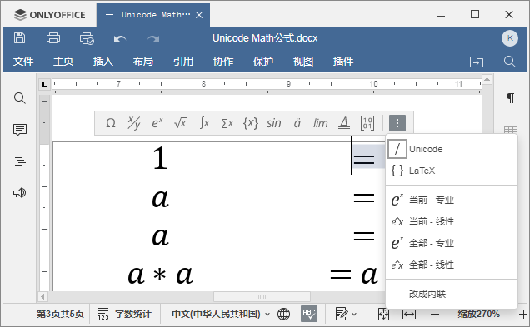The image size is (530, 327).
Task: Insert a lim limit structure
Action: pos(320,123)
